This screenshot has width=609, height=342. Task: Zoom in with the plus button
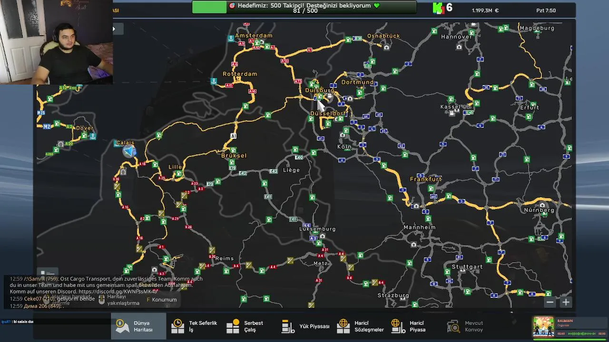566,302
